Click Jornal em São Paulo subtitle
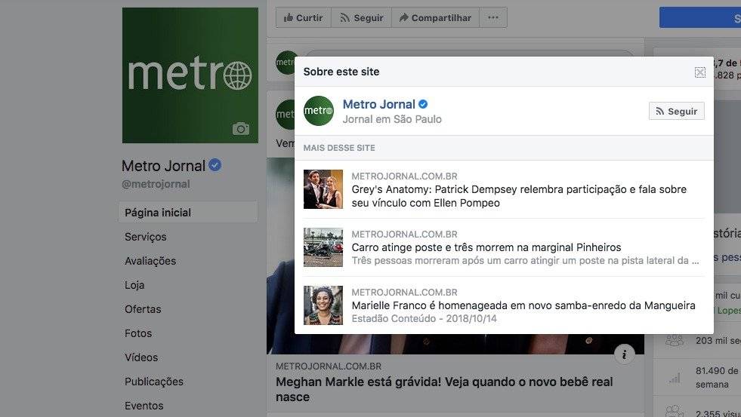The height and width of the screenshot is (417, 741). tap(392, 119)
